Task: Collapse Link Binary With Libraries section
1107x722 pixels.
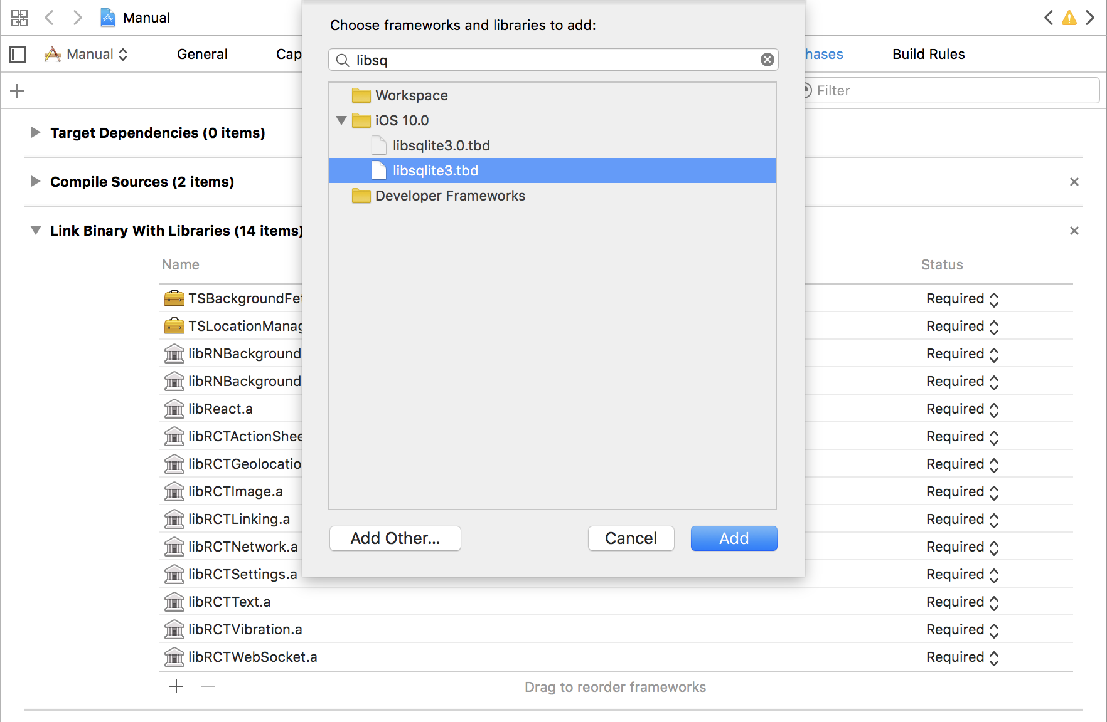Action: click(x=36, y=230)
